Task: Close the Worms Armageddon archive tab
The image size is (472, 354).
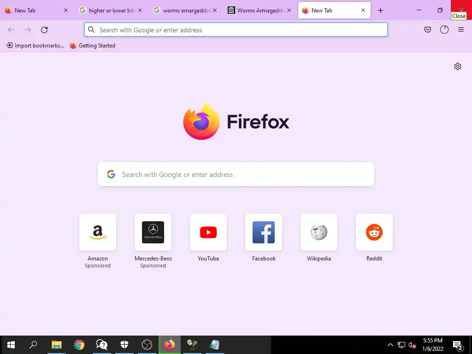Action: 289,10
